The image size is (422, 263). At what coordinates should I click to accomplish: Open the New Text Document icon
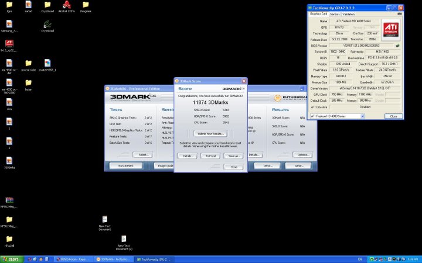tap(105, 220)
